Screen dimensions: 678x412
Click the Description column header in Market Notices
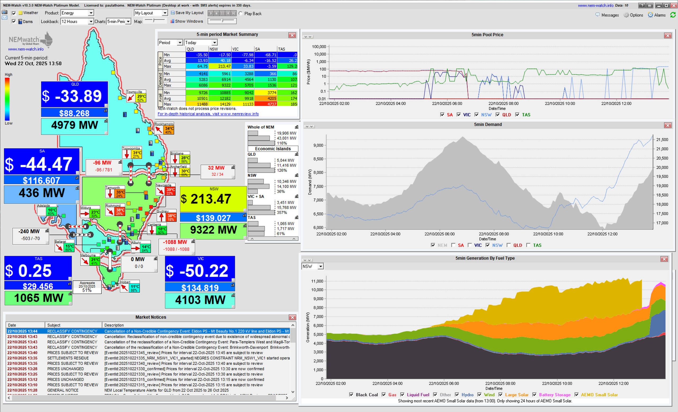pos(114,325)
